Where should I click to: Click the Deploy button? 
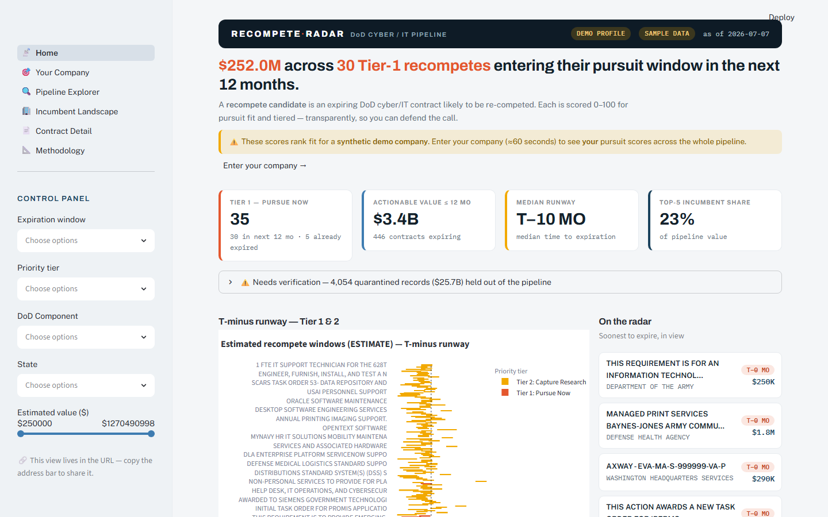point(781,17)
